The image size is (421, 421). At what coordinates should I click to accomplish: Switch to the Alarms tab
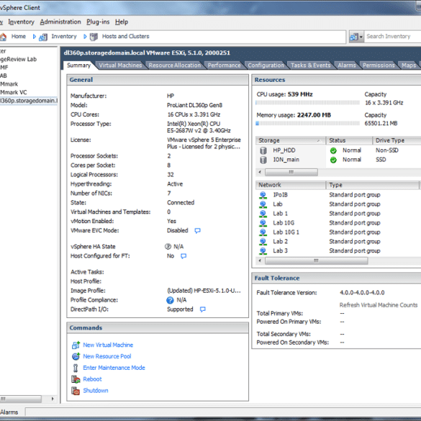[x=346, y=65]
